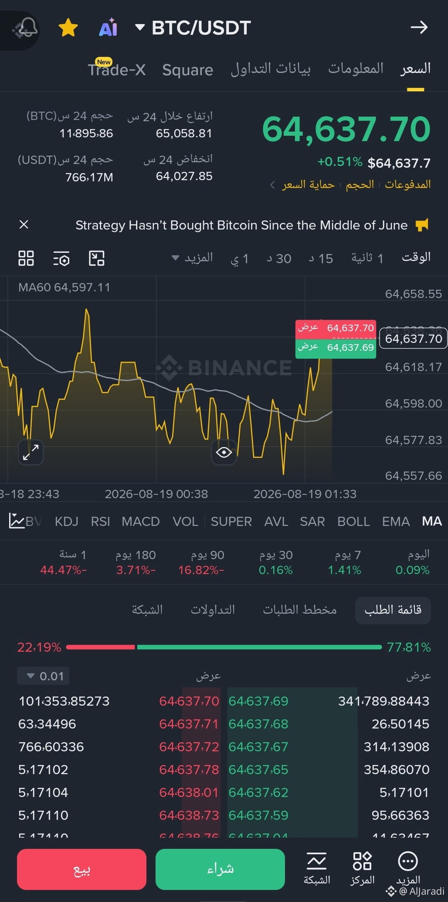Open the المدفوعات tag link
The image size is (448, 902).
(408, 184)
